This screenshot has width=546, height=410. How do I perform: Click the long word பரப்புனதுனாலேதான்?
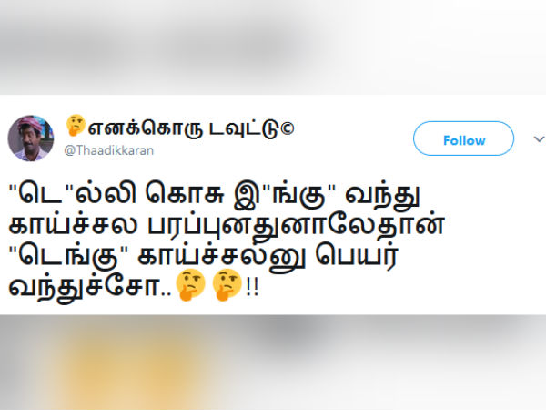point(296,226)
